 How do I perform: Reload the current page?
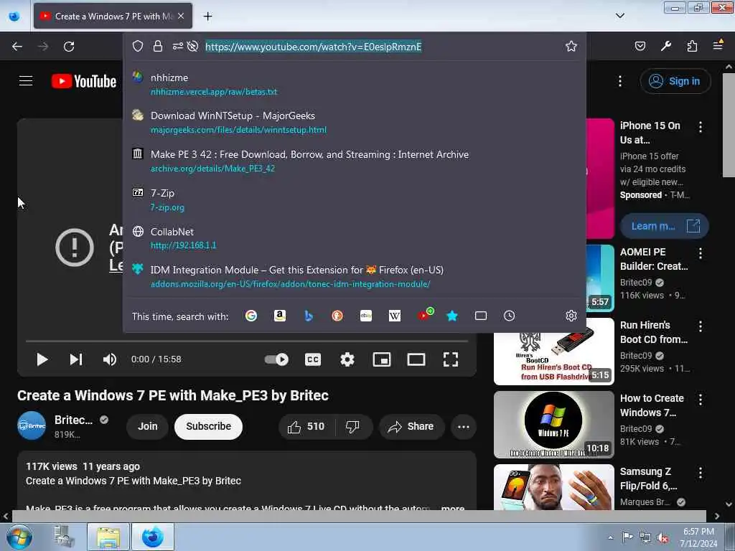tap(69, 47)
